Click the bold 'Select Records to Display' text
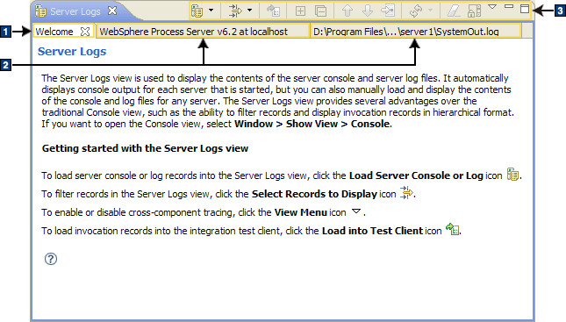This screenshot has width=566, height=322. pos(314,194)
